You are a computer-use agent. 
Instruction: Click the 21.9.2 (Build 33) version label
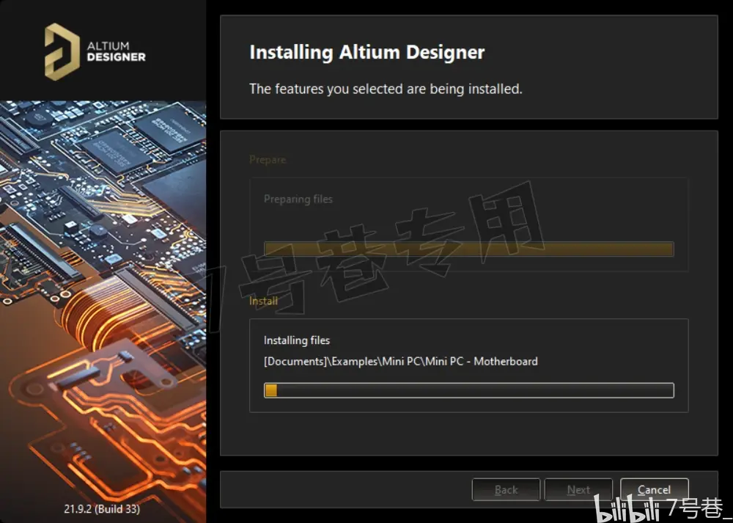102,508
